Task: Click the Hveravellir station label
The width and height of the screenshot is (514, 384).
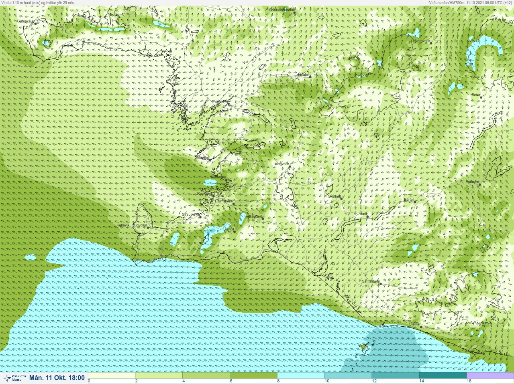Action: pyautogui.click(x=421, y=40)
